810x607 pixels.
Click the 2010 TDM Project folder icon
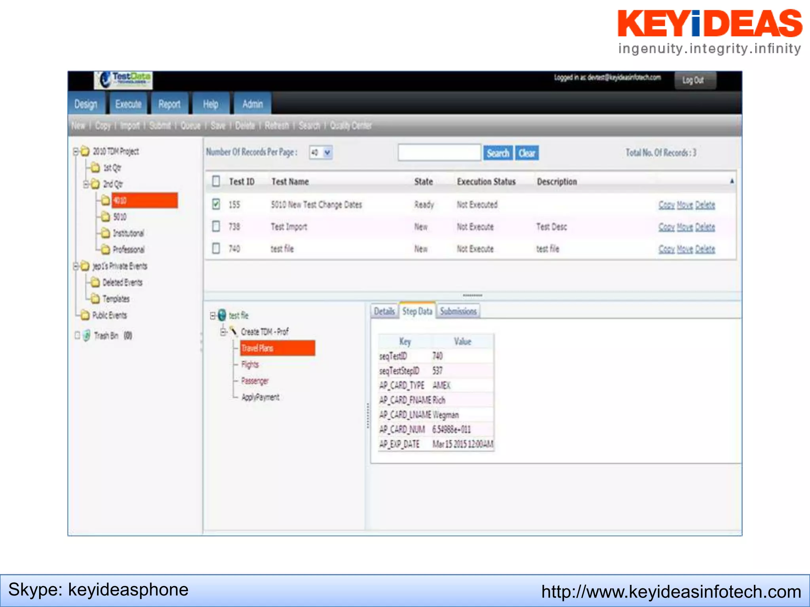point(85,151)
